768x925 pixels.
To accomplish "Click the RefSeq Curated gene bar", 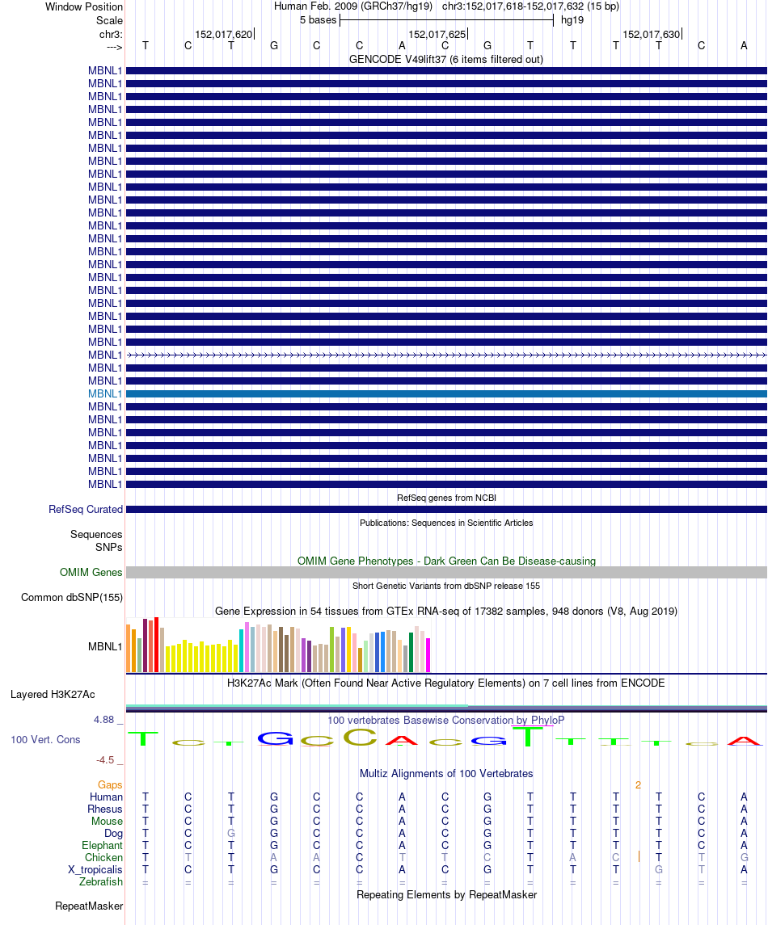I will pyautogui.click(x=446, y=509).
